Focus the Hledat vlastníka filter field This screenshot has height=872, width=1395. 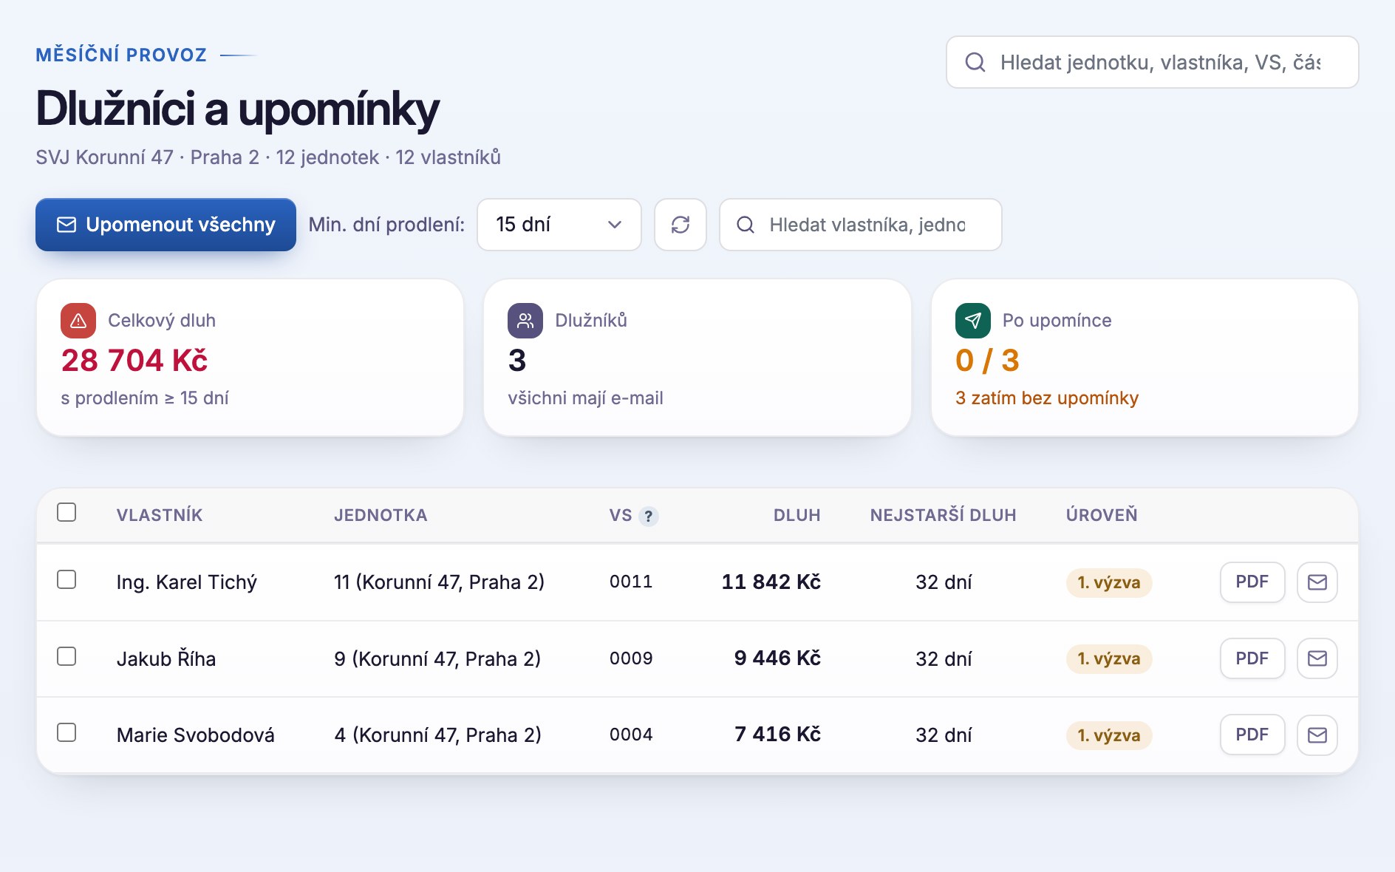[861, 225]
